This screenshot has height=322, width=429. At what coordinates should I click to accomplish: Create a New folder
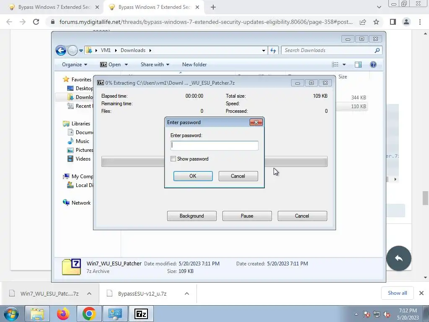click(x=194, y=65)
